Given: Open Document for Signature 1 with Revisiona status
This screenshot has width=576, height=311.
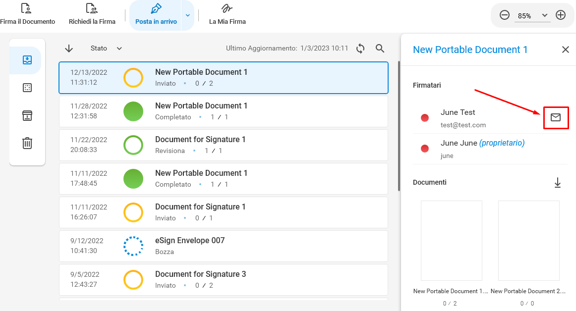Looking at the screenshot, I should click(224, 145).
